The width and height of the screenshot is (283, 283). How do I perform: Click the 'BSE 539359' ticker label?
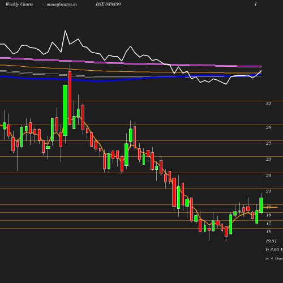(108, 4)
